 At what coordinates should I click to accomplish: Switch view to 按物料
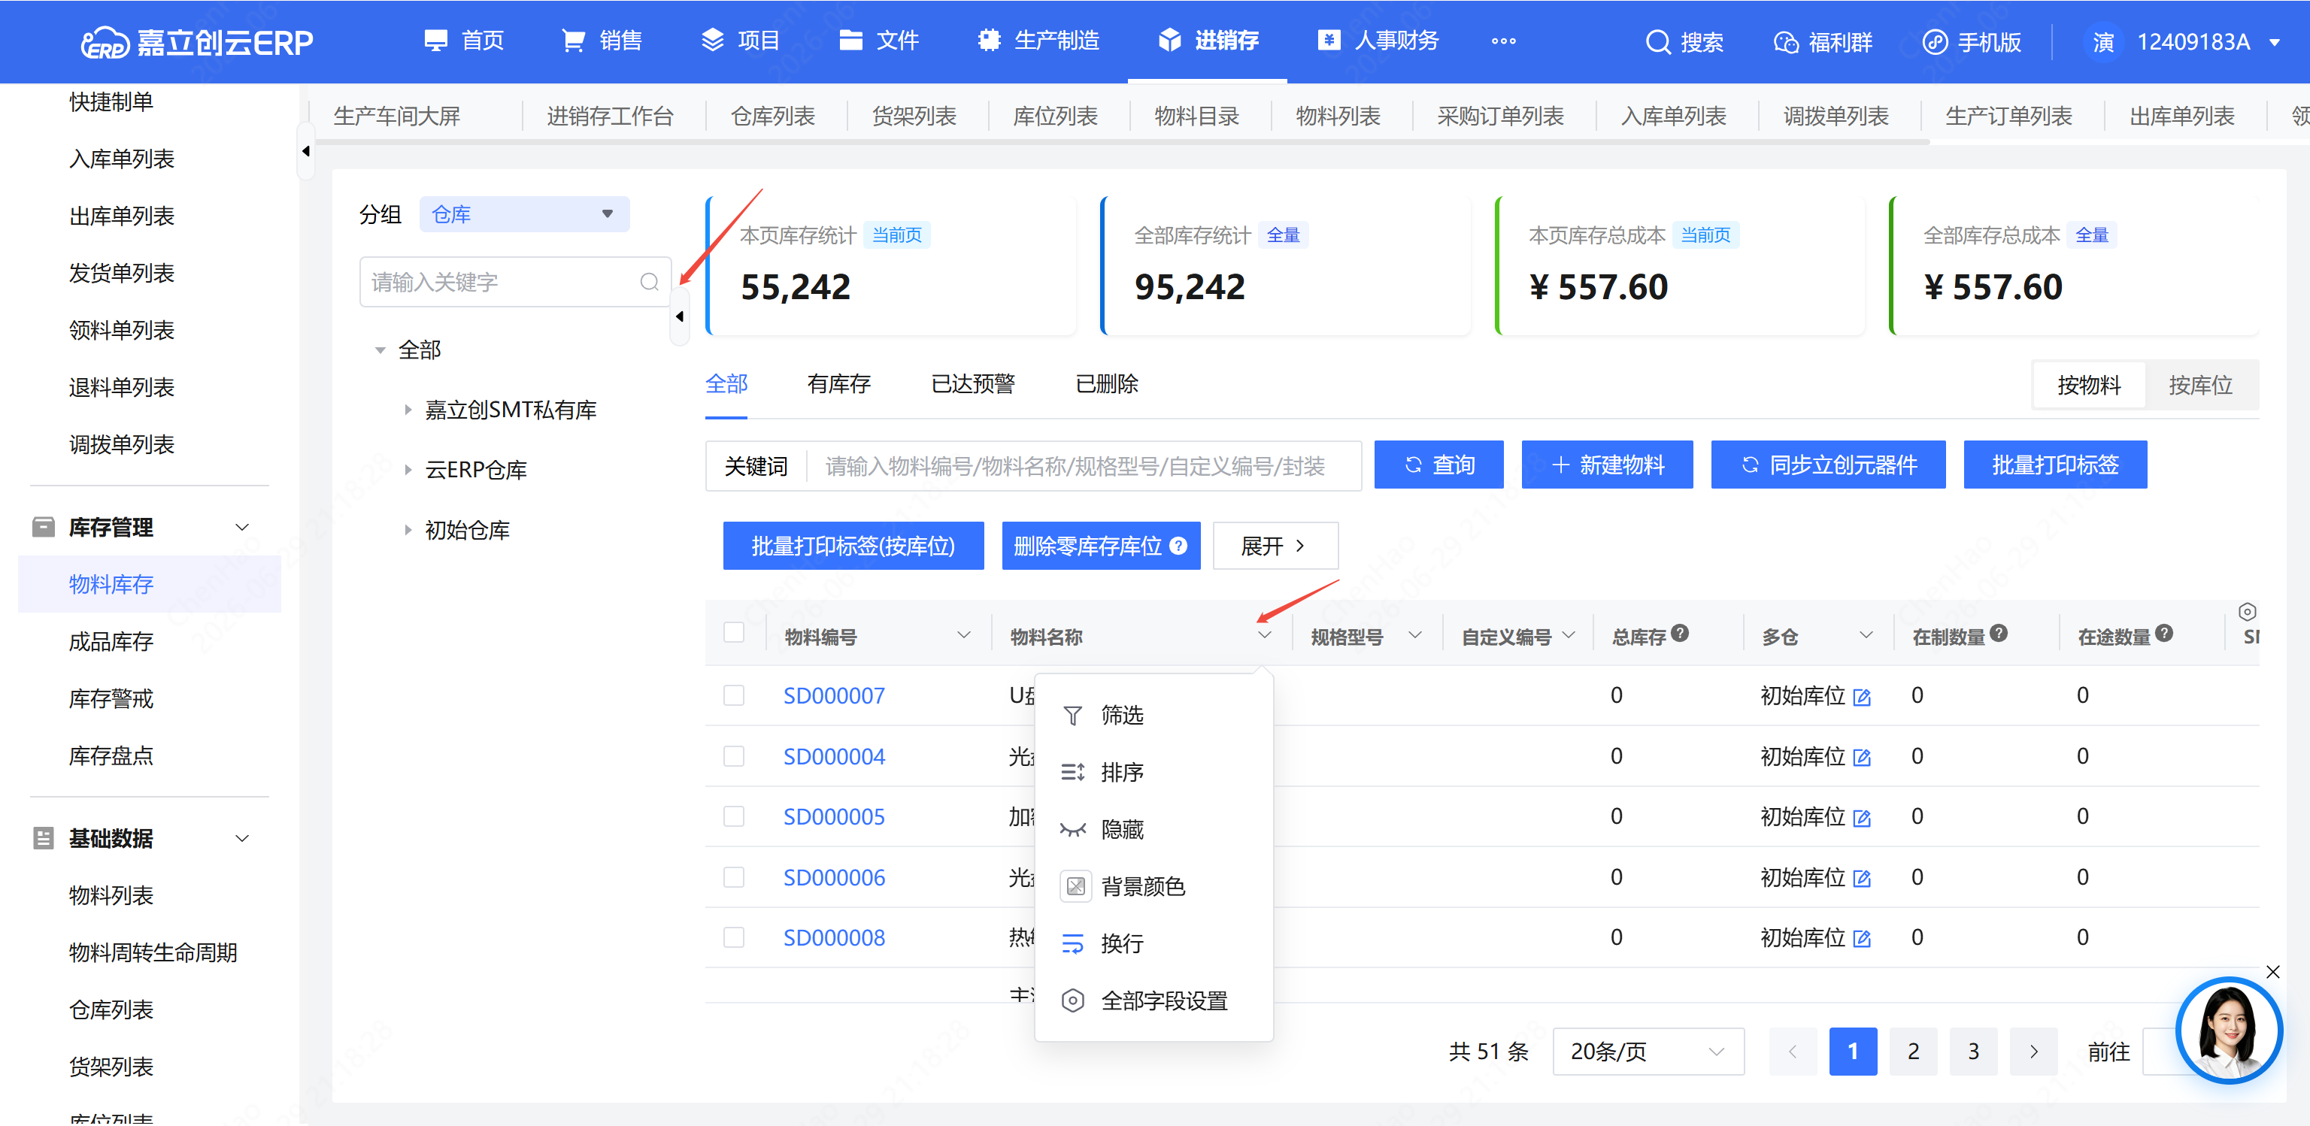tap(2090, 386)
